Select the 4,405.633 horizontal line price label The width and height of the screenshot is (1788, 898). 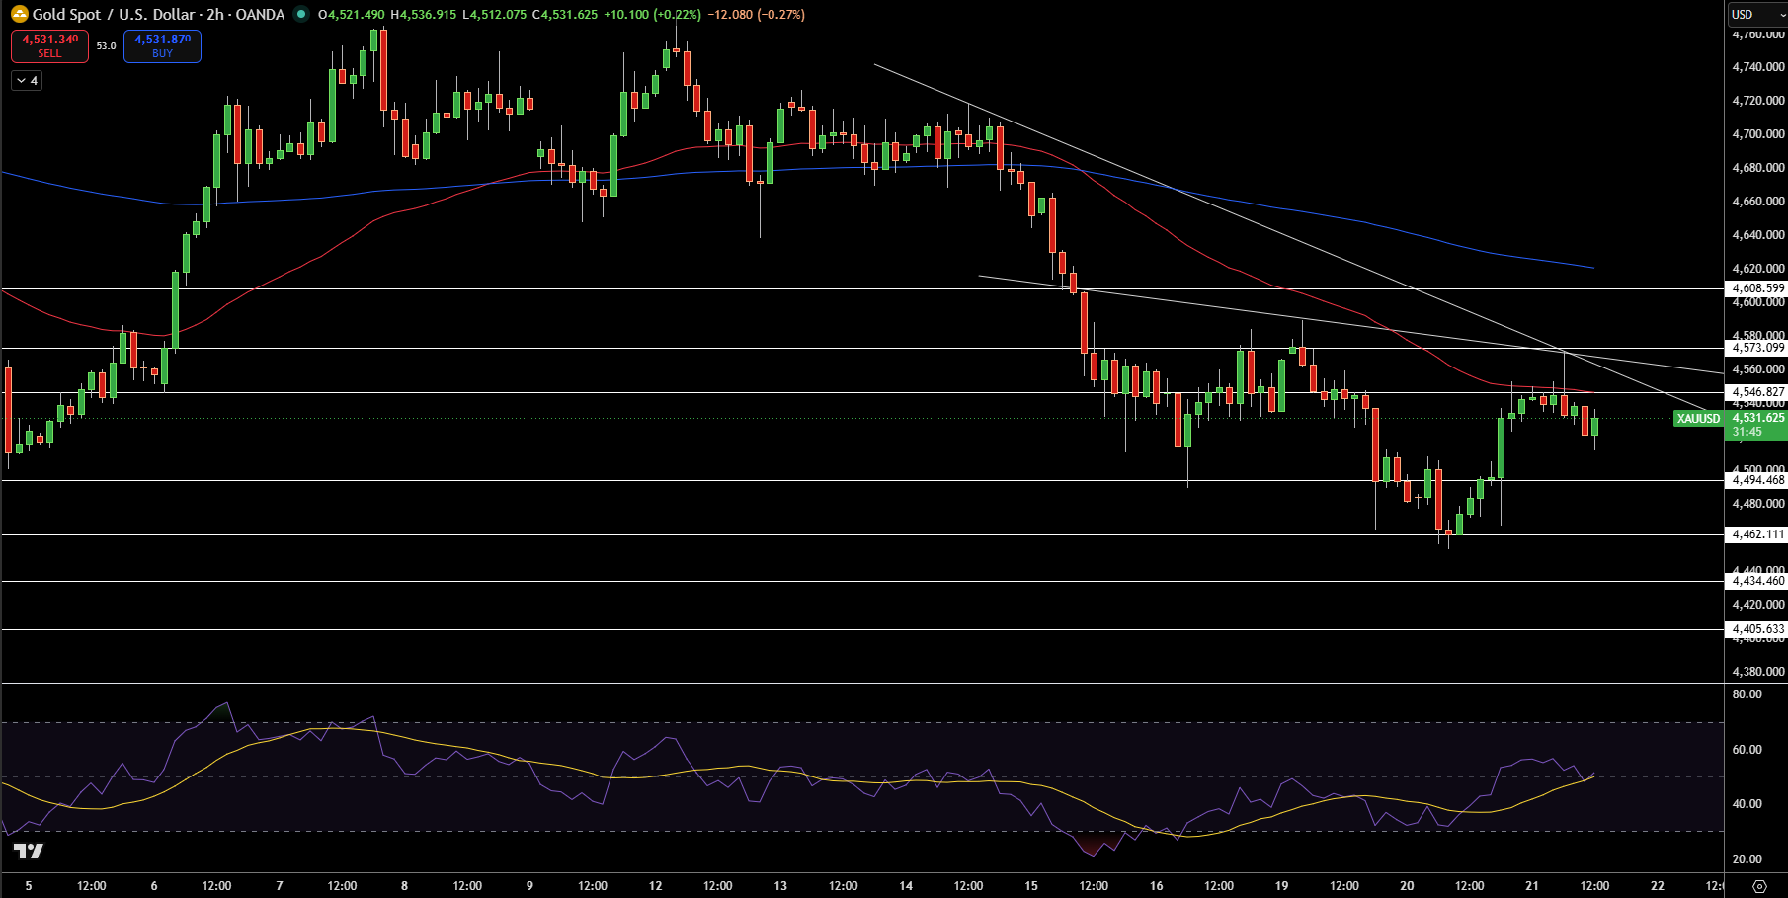[x=1757, y=629]
